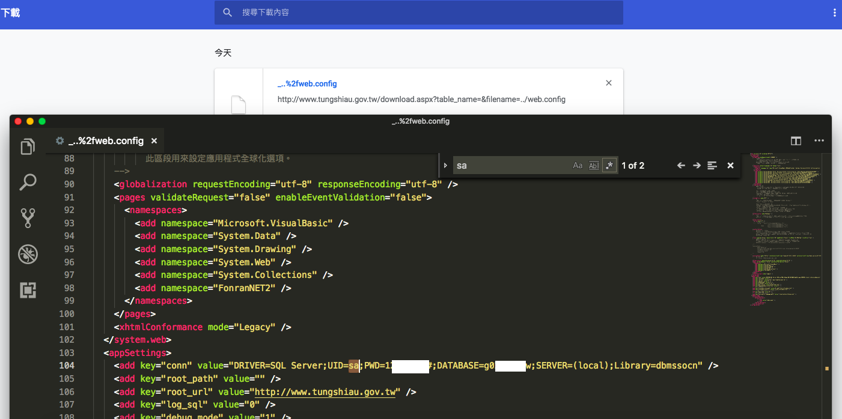842x419 pixels.
Task: Open the Search view in the sidebar
Action: pyautogui.click(x=28, y=182)
